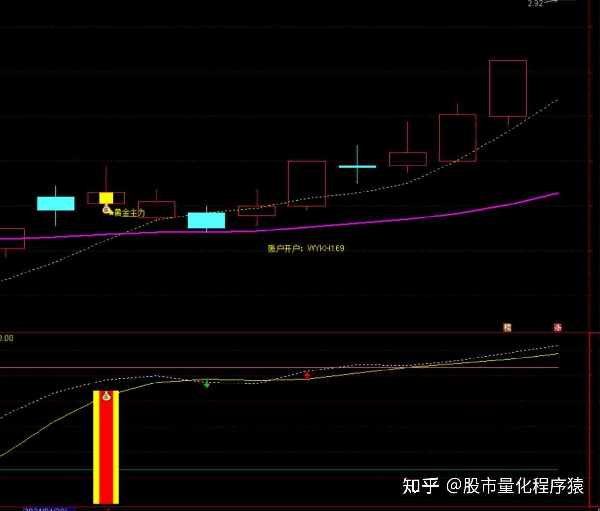The width and height of the screenshot is (600, 511).
Task: Click the 账户开户: WYKH169 text
Action: [306, 248]
